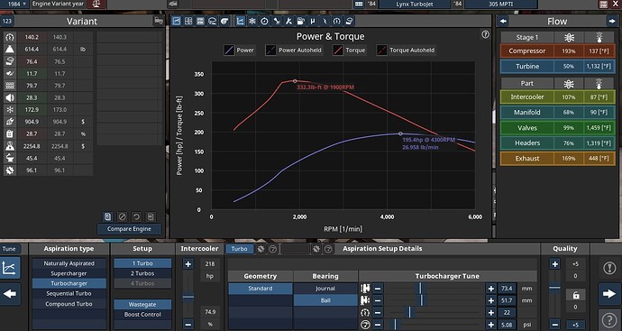The width and height of the screenshot is (622, 331).
Task: Click the warning exclamation icon by Quality
Action: (609, 268)
